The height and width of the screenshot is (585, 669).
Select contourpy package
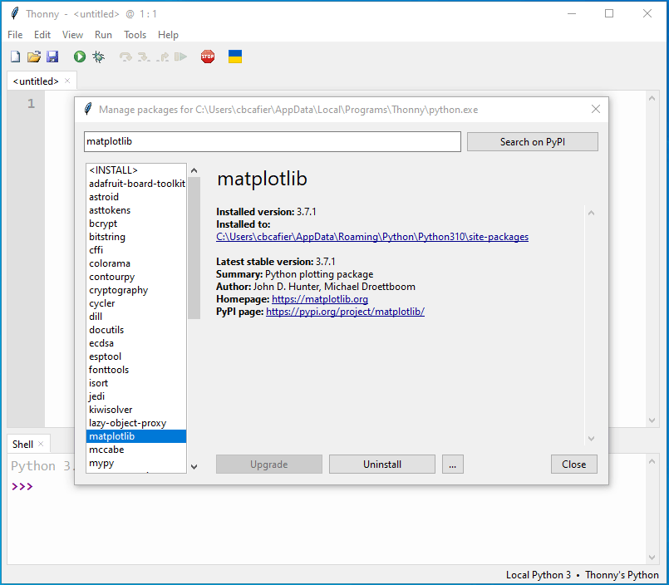point(136,277)
